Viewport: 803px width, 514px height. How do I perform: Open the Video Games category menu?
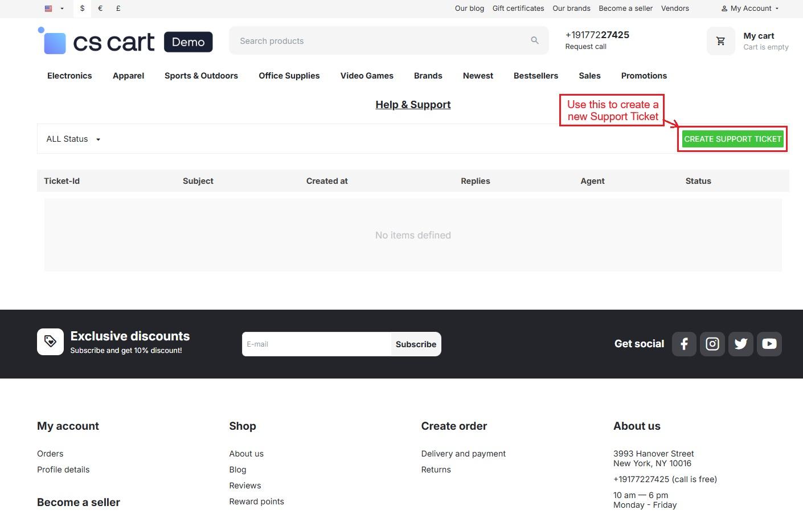tap(367, 76)
